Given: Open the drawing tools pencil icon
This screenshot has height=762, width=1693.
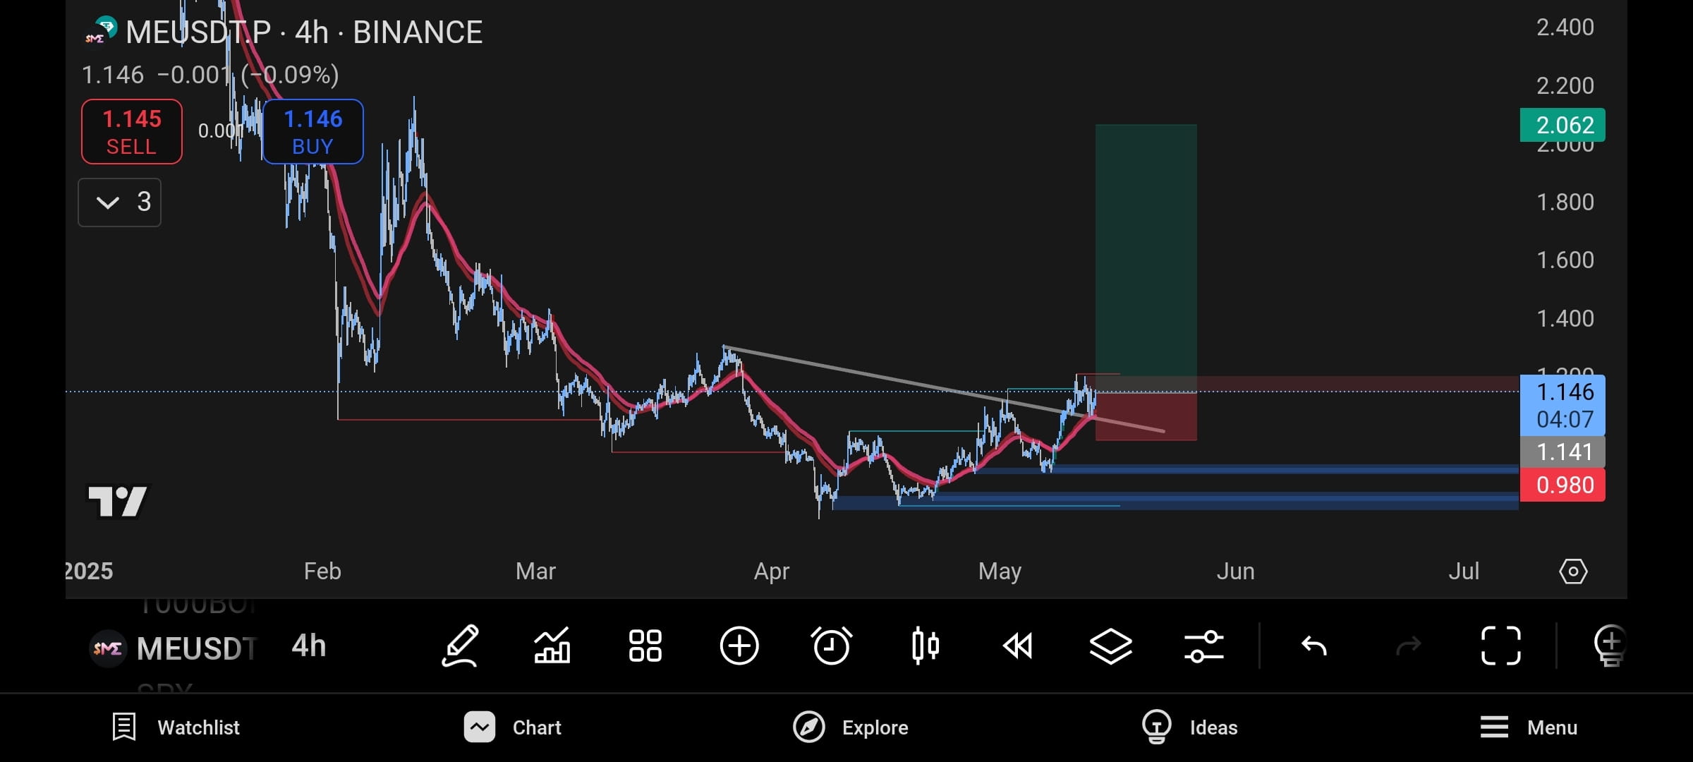Looking at the screenshot, I should coord(460,646).
